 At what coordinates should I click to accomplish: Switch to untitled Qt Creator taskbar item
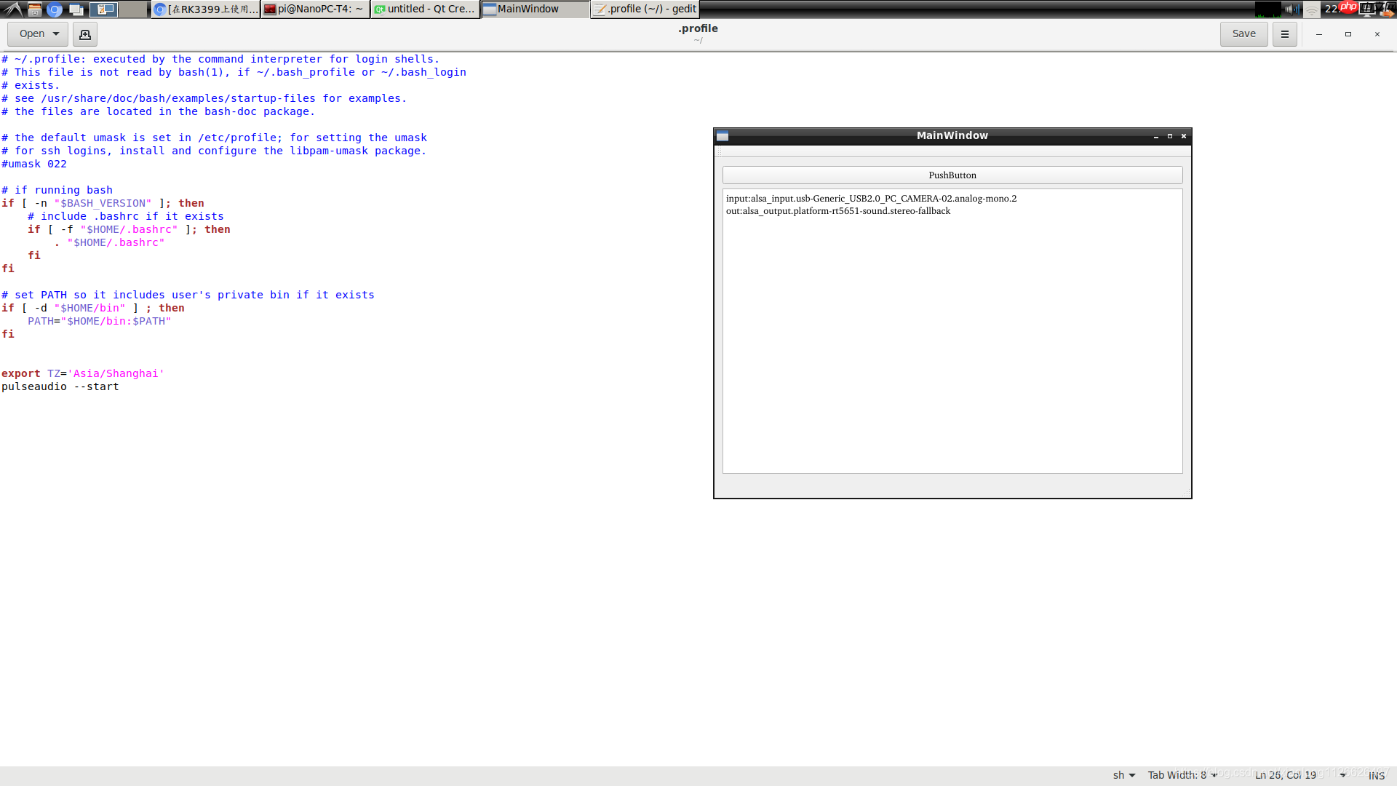425,9
